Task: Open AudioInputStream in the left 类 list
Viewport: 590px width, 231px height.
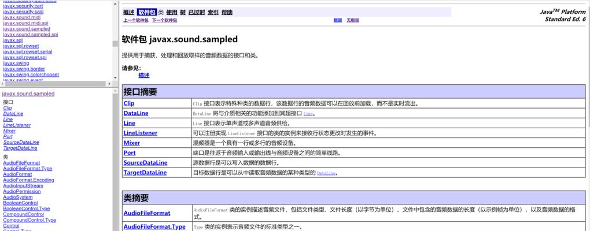Action: pyautogui.click(x=23, y=185)
